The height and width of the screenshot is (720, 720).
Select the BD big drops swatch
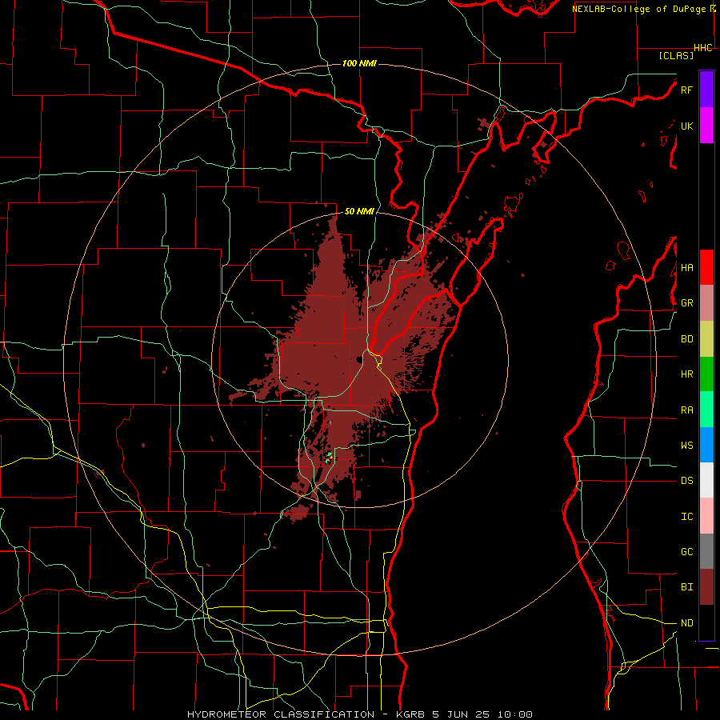pyautogui.click(x=706, y=339)
